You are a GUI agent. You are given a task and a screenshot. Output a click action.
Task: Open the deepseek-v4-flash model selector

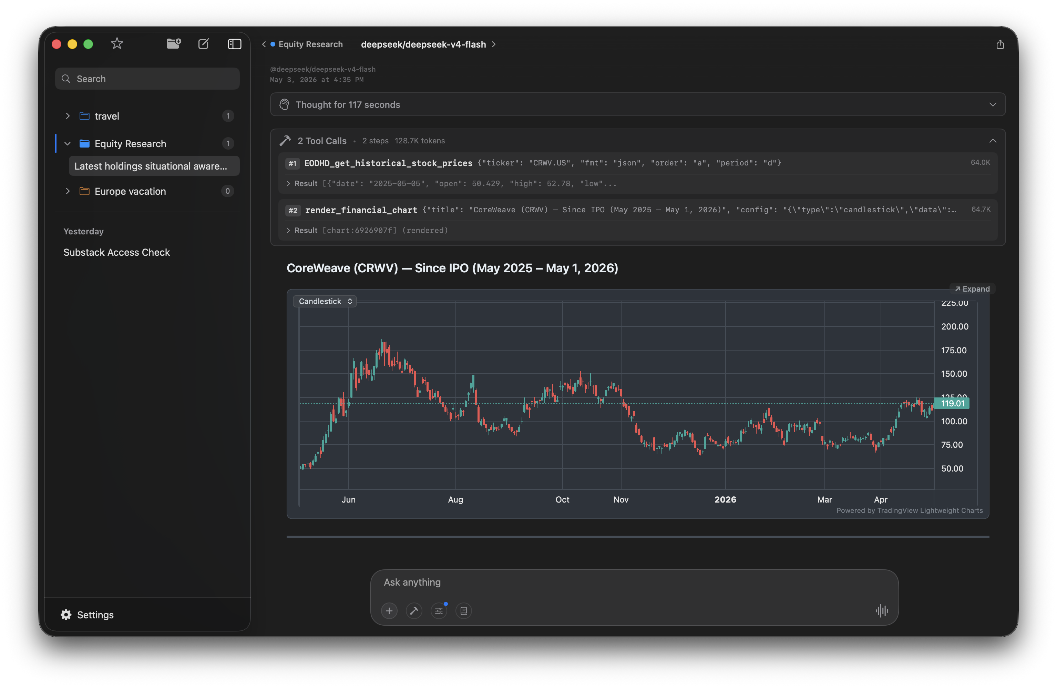(428, 44)
